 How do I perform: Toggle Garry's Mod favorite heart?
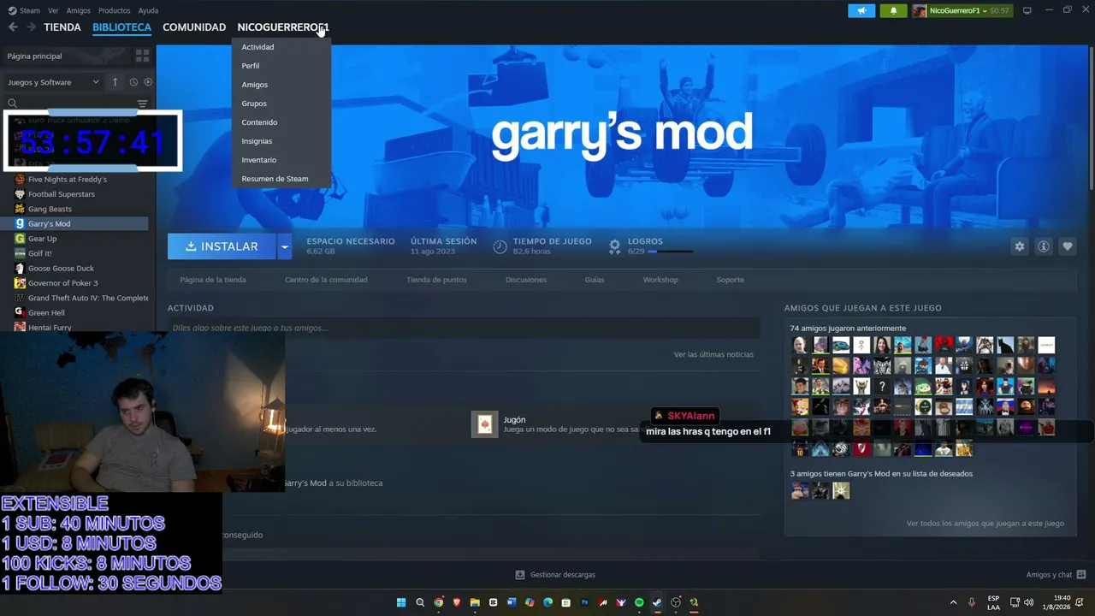[x=1068, y=246]
